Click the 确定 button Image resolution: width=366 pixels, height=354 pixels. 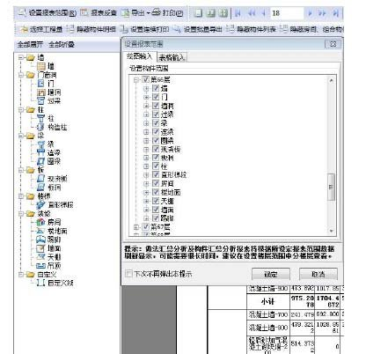[271, 274]
